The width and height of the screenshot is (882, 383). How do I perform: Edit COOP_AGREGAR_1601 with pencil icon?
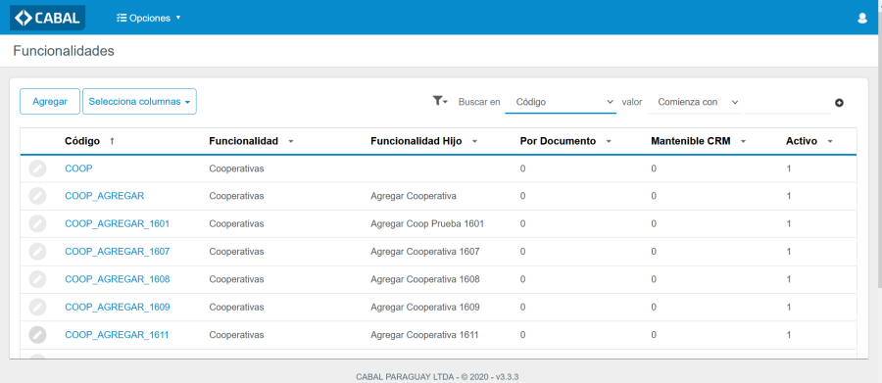click(37, 224)
